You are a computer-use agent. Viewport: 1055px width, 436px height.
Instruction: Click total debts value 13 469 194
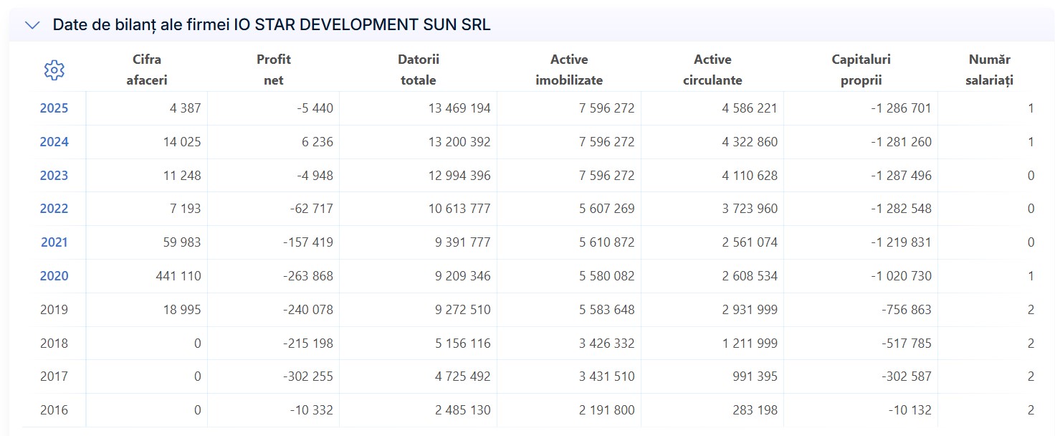(459, 108)
